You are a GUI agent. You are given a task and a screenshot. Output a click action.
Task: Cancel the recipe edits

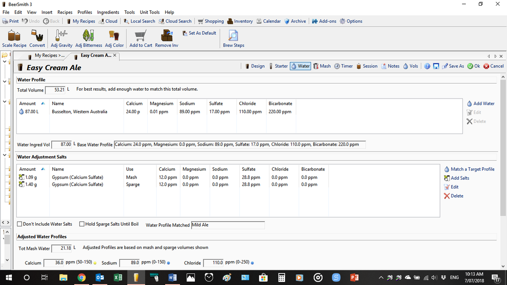tap(493, 66)
